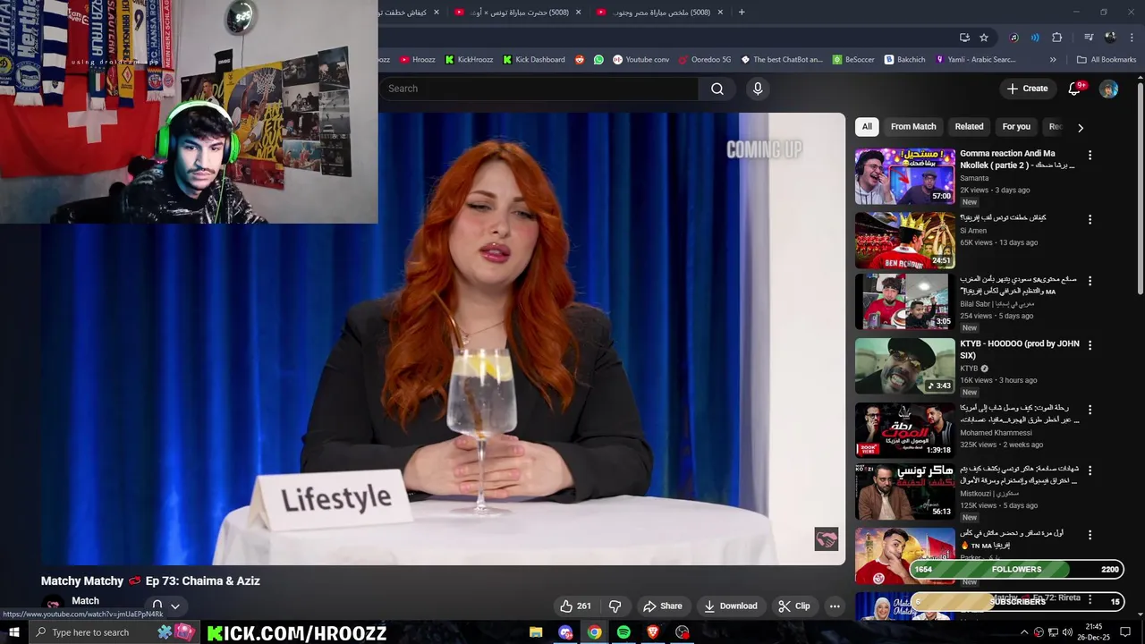
Task: Dislike the video with thumbs down
Action: (x=615, y=606)
